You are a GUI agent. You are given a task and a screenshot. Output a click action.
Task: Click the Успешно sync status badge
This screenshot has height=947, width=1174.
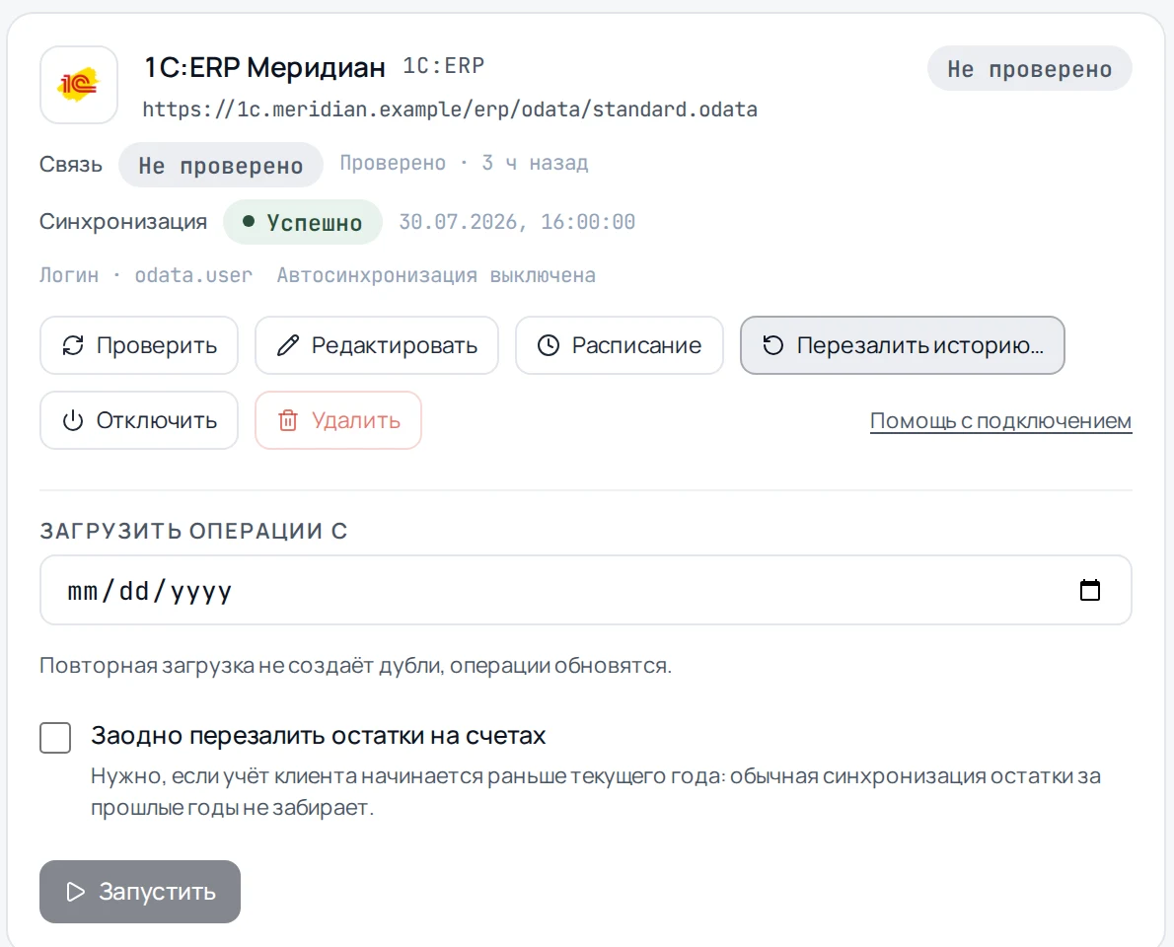click(x=303, y=222)
